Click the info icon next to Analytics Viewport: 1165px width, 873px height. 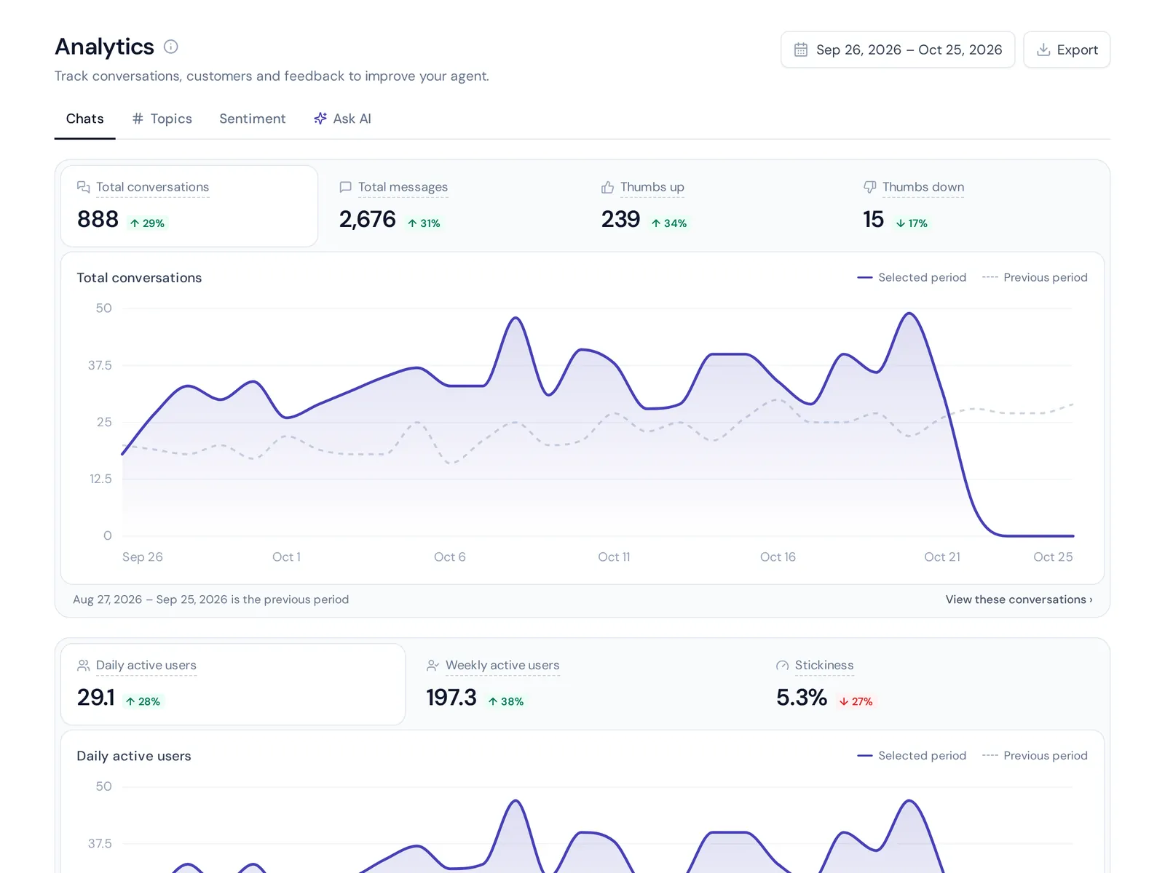(171, 47)
